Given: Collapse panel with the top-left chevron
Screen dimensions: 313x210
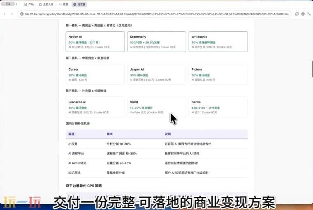Looking at the screenshot, I should [16, 4].
